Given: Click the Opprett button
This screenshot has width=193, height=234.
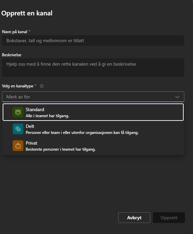Looking at the screenshot, I should click(169, 218).
